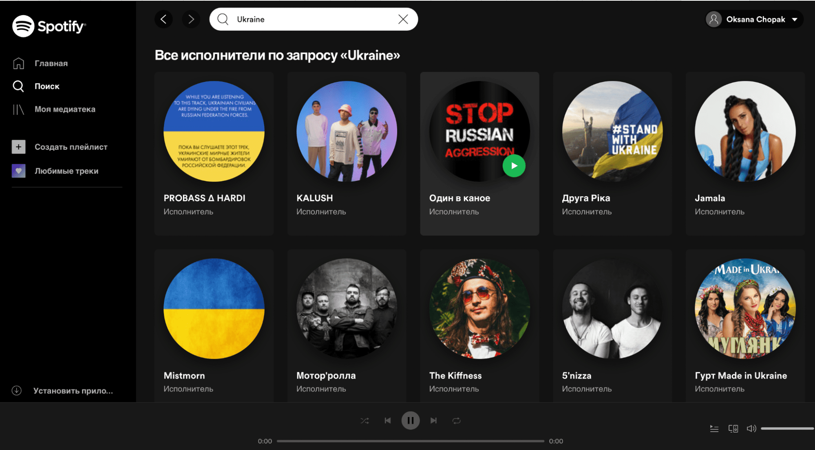Click the Один в каное title

(459, 198)
